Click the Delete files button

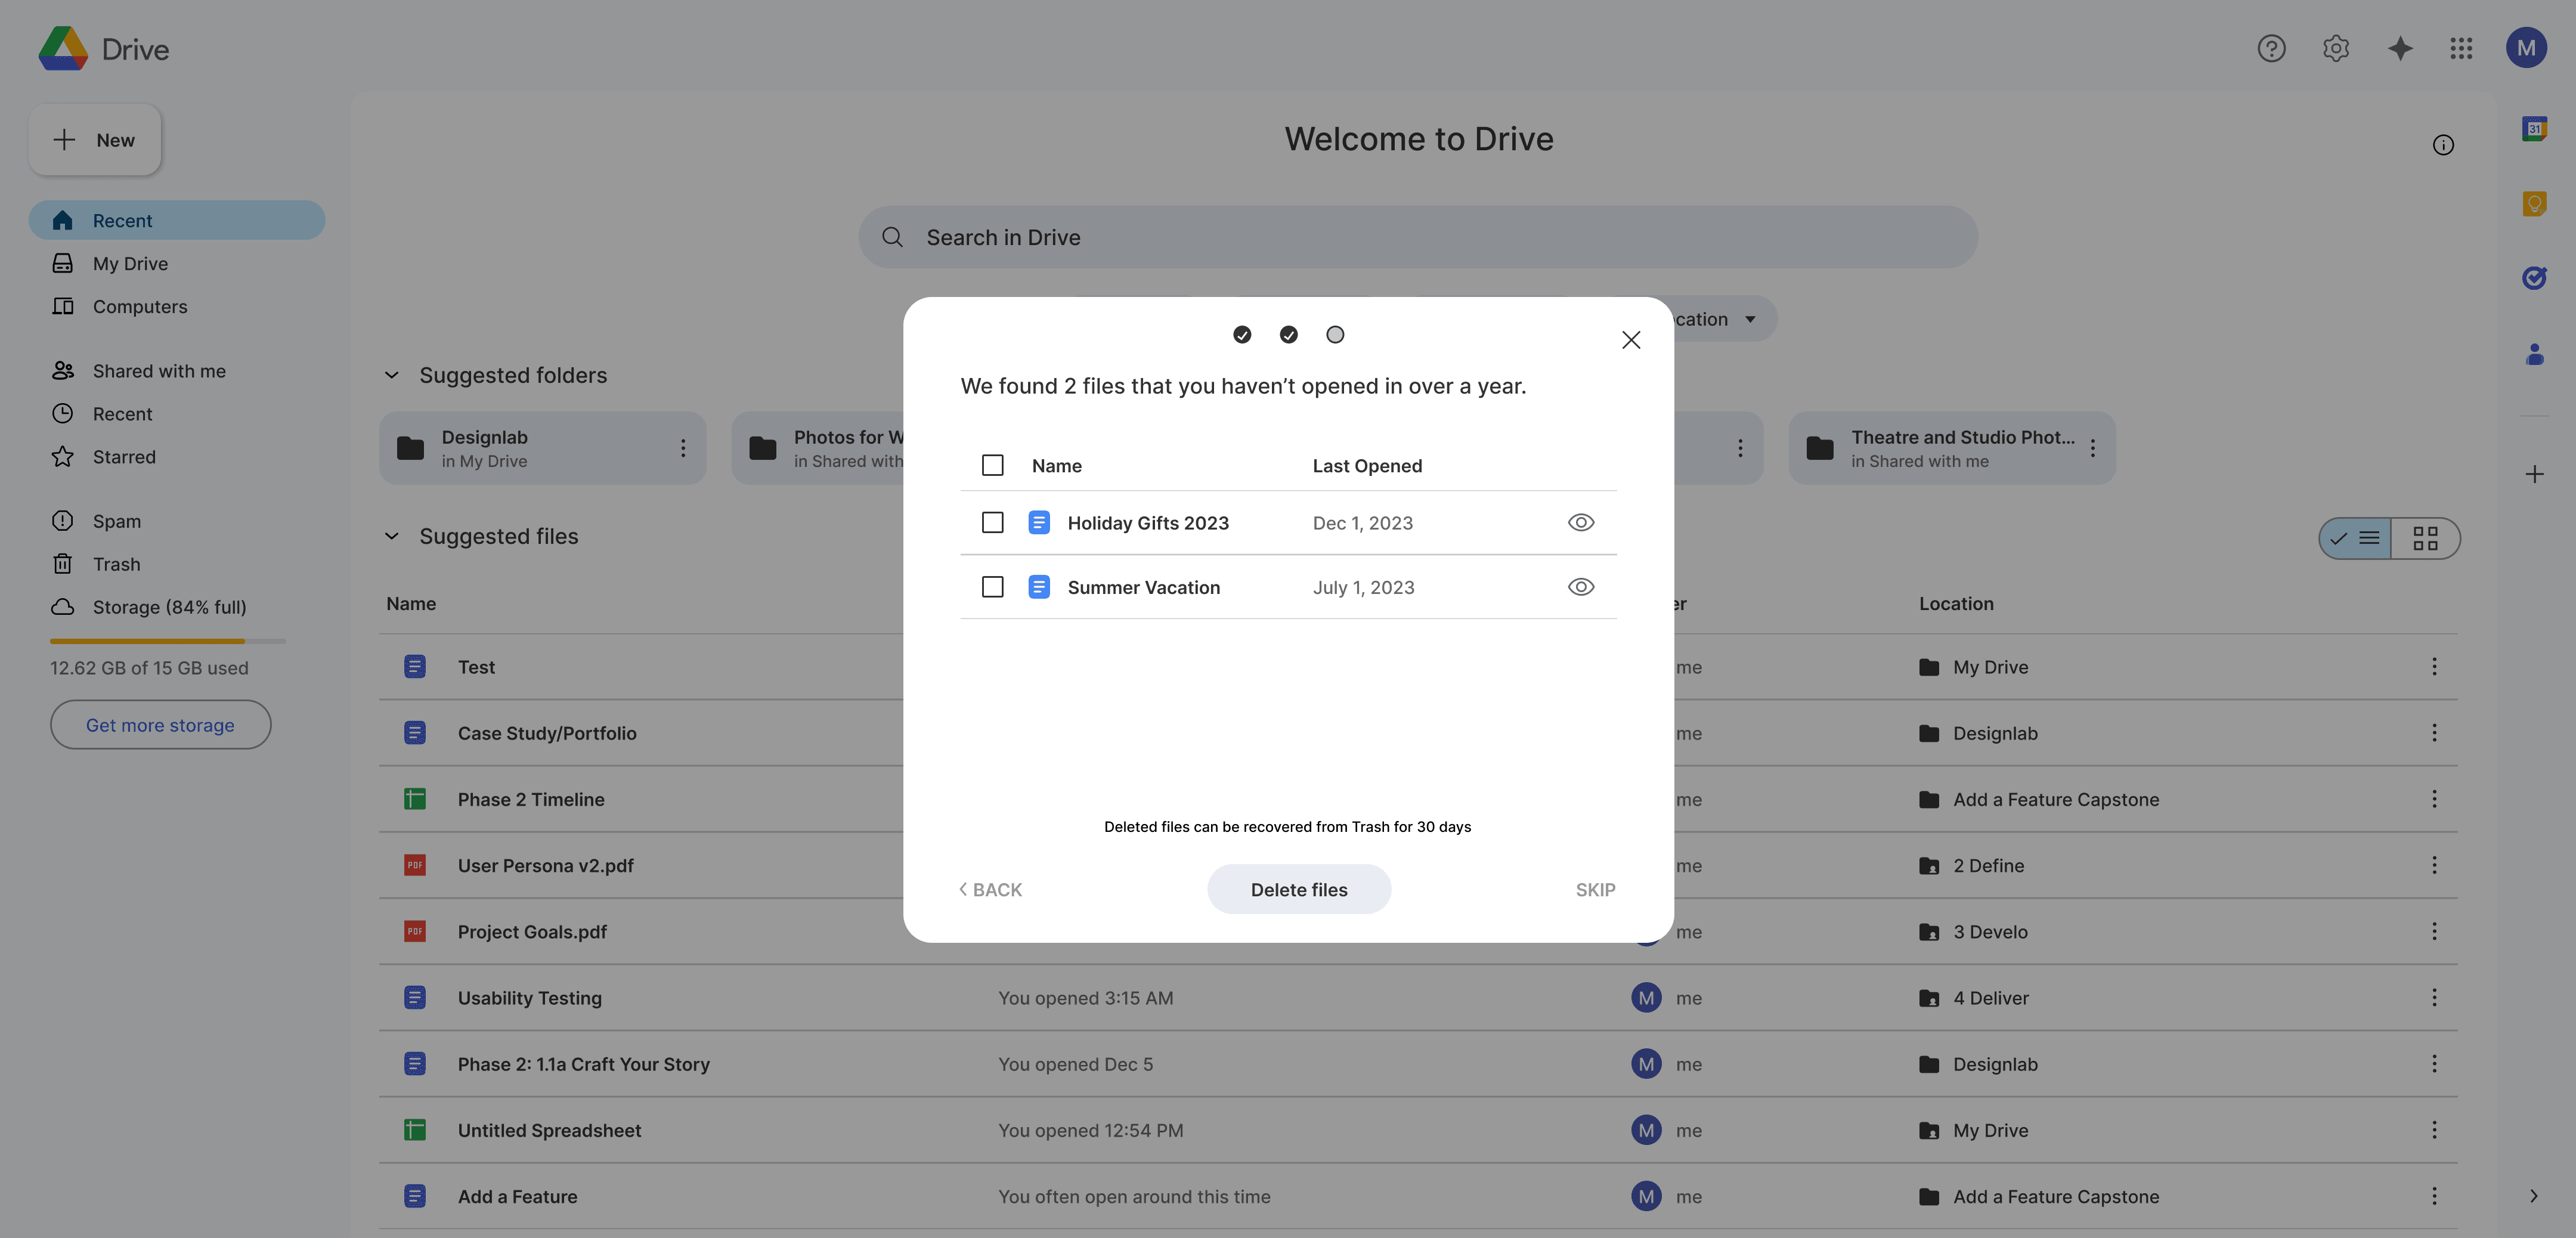tap(1298, 889)
